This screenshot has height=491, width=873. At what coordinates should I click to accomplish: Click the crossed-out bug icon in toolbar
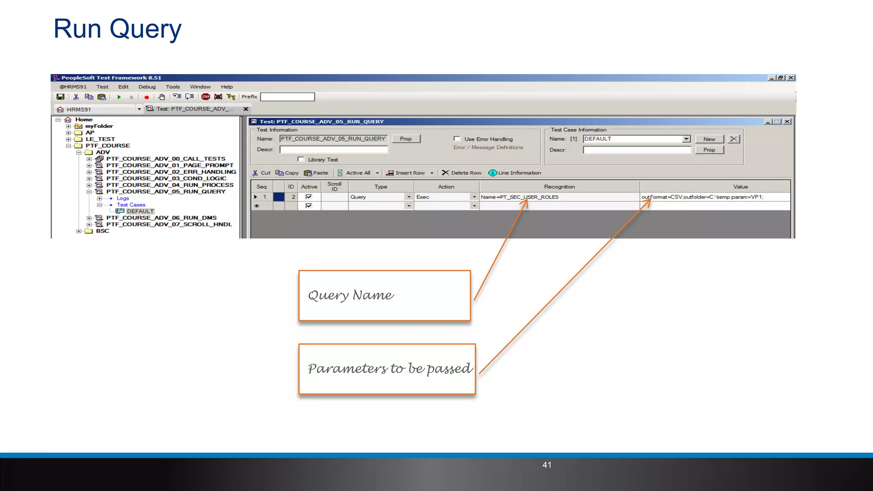218,97
